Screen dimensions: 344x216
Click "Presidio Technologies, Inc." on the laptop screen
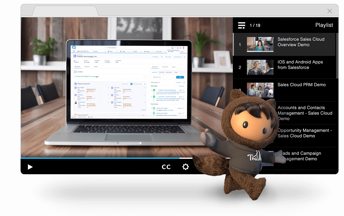click(x=87, y=57)
